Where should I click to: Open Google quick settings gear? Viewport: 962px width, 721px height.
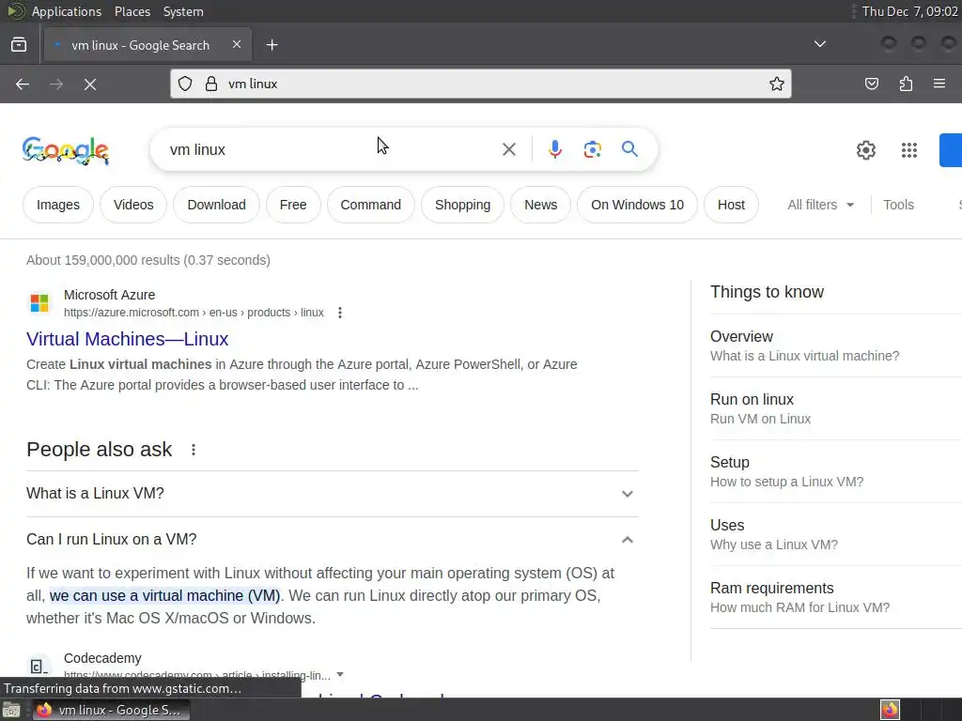pos(865,150)
